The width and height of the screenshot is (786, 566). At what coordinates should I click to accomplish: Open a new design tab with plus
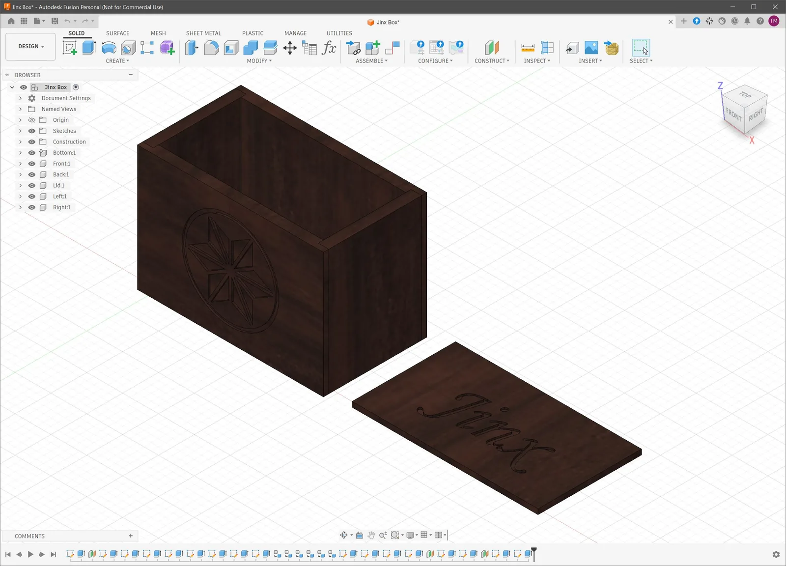point(684,21)
